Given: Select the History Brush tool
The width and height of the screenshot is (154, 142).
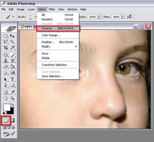Looking at the screenshot, I should (12, 61).
